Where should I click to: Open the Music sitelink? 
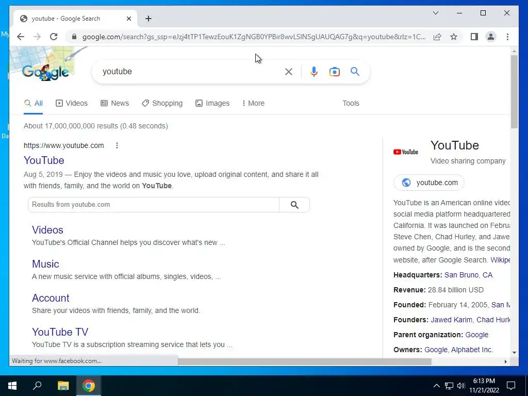(45, 263)
